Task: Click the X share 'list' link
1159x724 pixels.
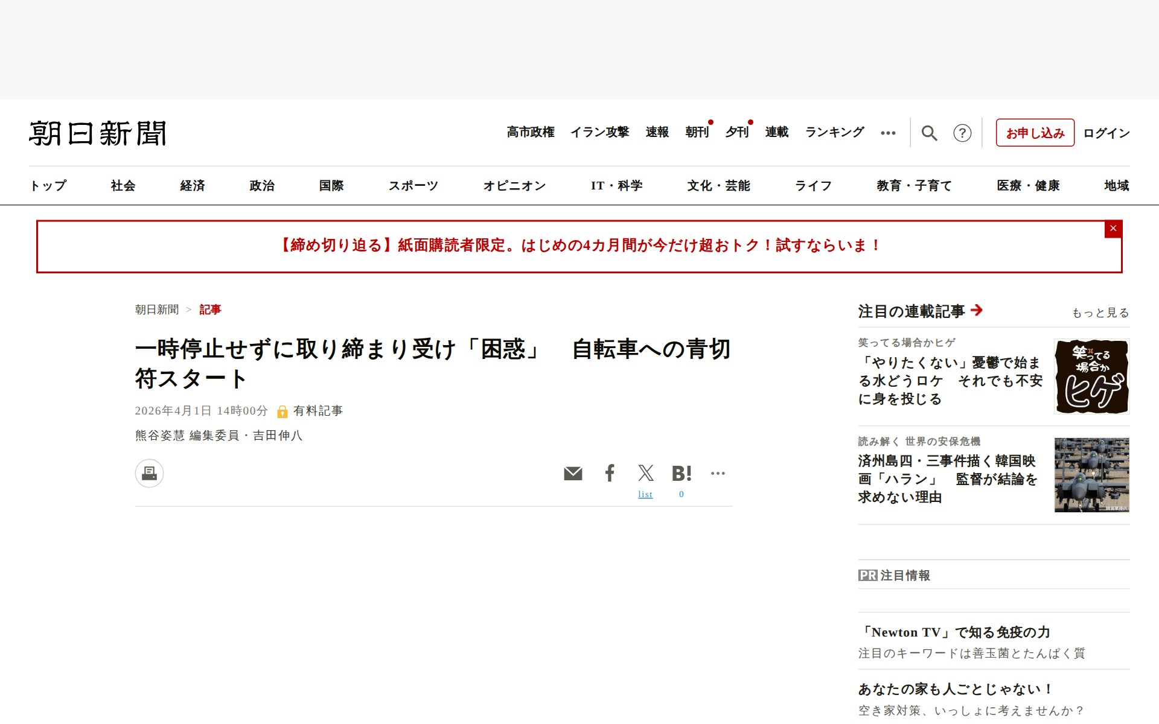Action: click(x=645, y=494)
